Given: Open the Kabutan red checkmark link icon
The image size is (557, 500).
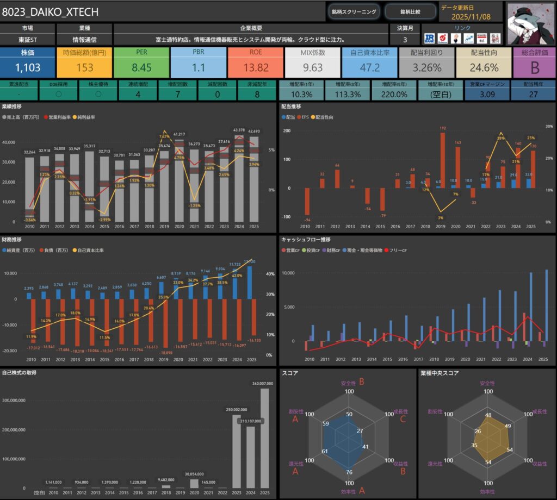Looking at the screenshot, I should click(442, 39).
